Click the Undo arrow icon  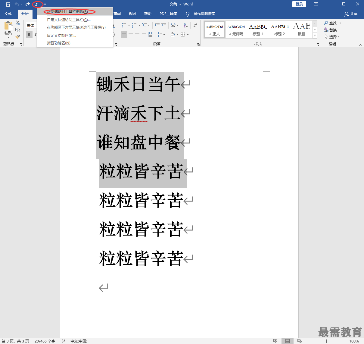(17, 4)
